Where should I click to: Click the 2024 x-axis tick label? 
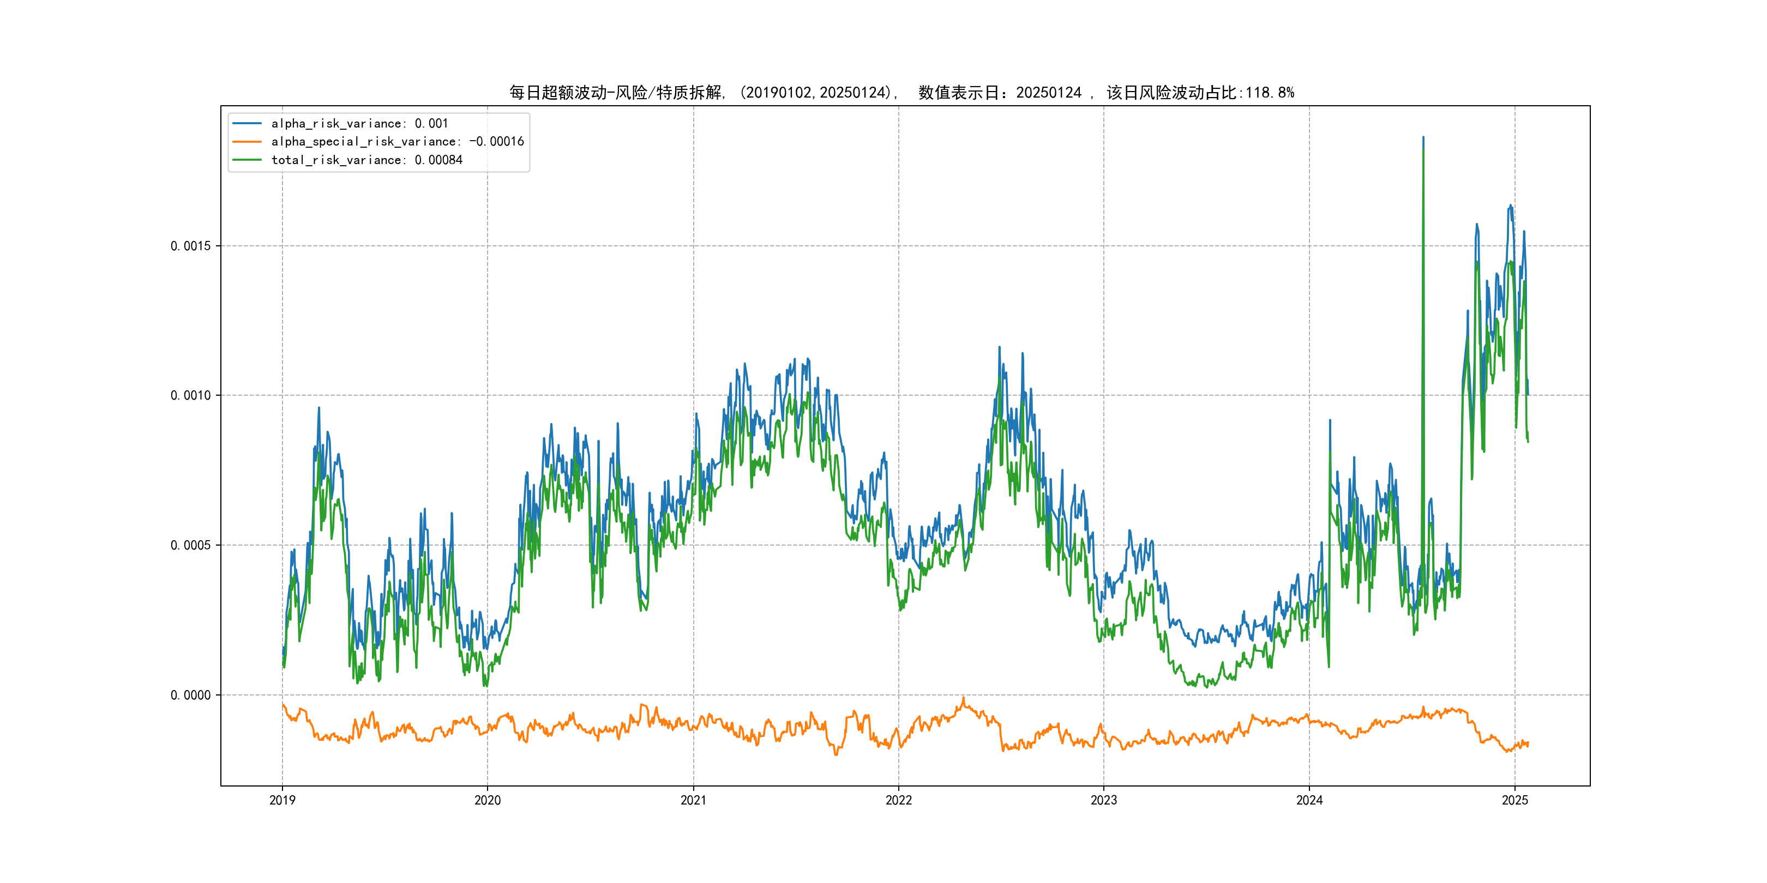coord(1309,800)
